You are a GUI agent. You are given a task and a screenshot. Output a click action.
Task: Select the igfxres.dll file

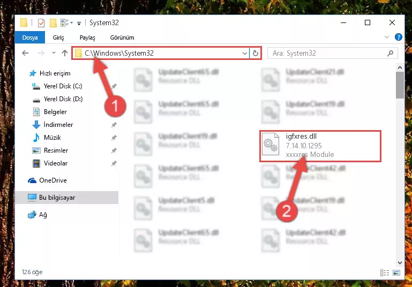pos(320,146)
